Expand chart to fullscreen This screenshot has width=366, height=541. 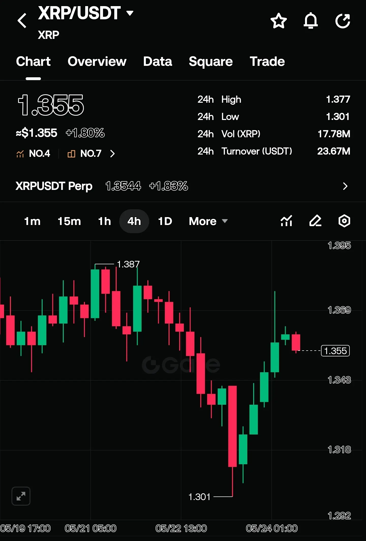tap(21, 496)
